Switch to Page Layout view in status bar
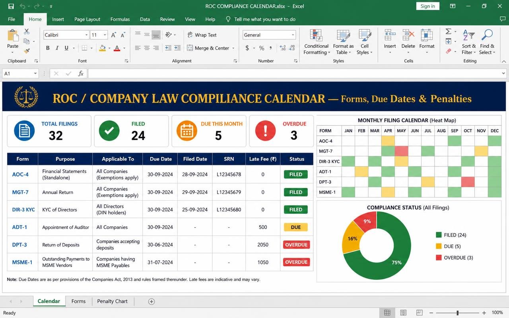The image size is (509, 318). pos(403,313)
